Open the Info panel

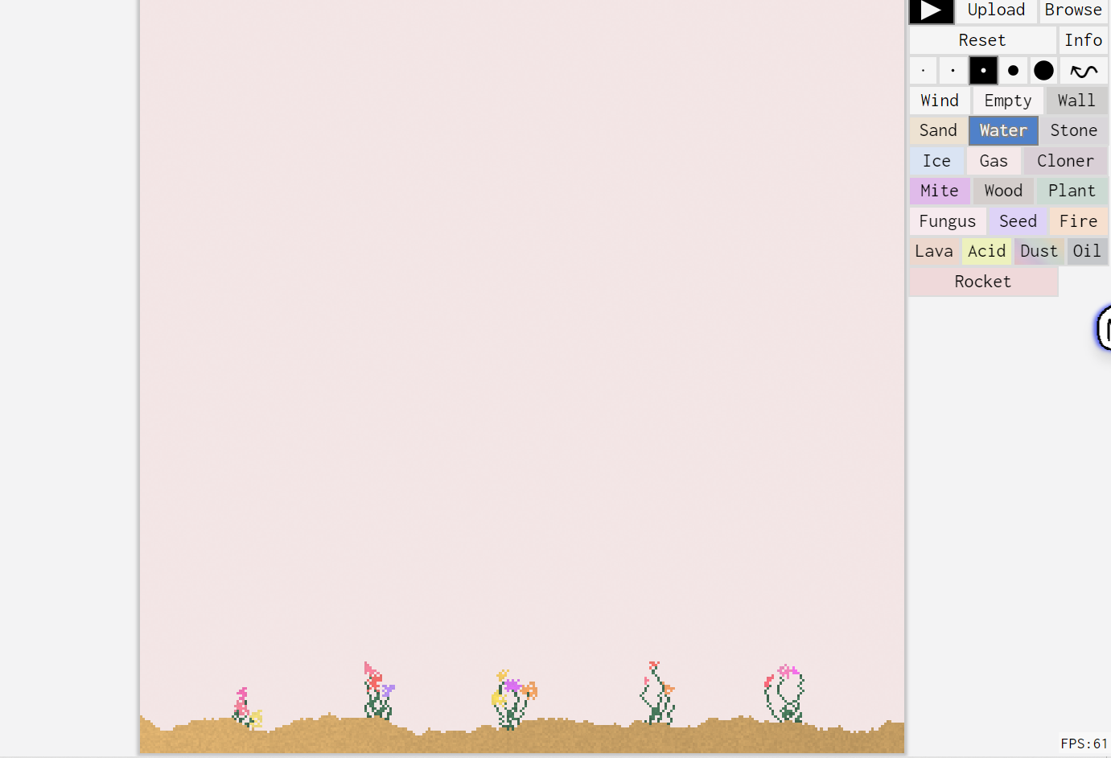1083,40
